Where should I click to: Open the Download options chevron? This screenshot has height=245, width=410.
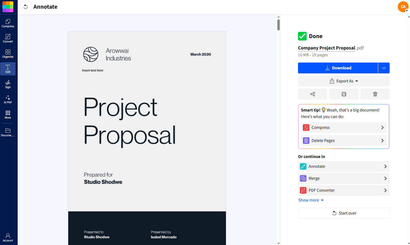tap(384, 68)
